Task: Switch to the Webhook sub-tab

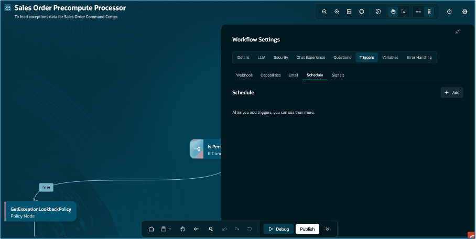Action: point(244,75)
